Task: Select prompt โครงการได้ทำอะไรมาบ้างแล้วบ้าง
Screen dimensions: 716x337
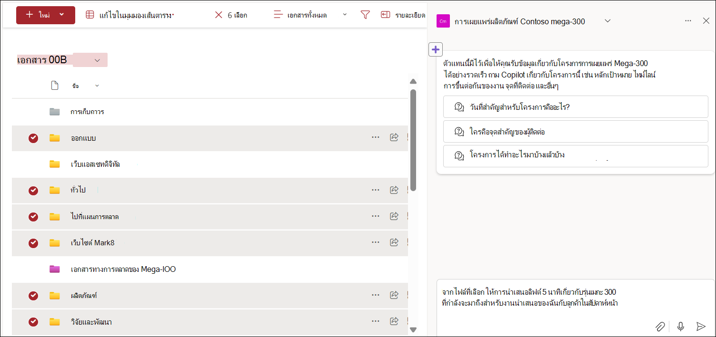Action: pyautogui.click(x=576, y=156)
